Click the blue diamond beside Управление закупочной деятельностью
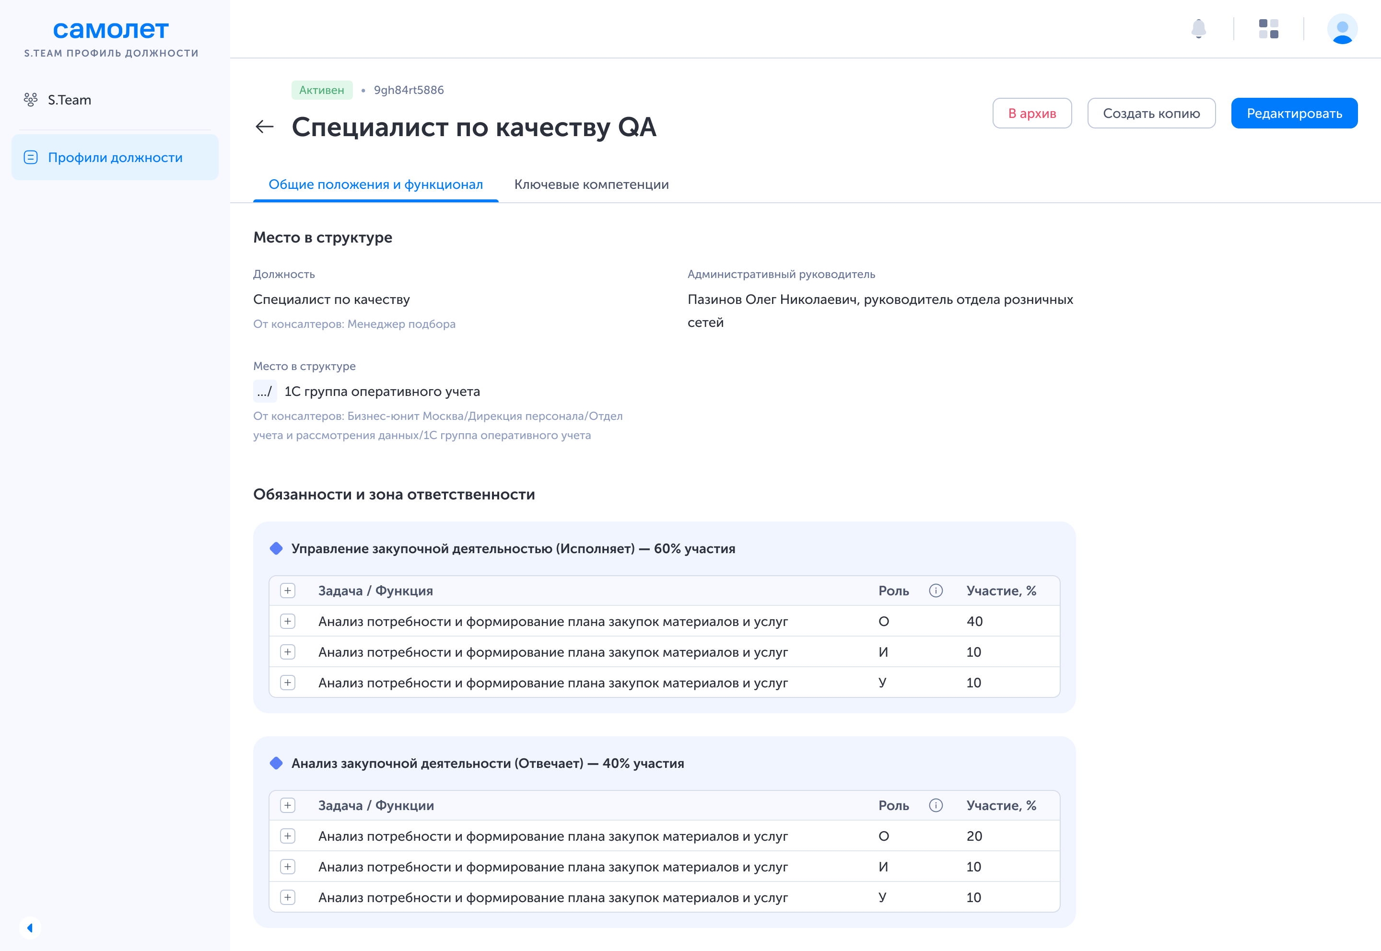The width and height of the screenshot is (1381, 951). [x=276, y=548]
